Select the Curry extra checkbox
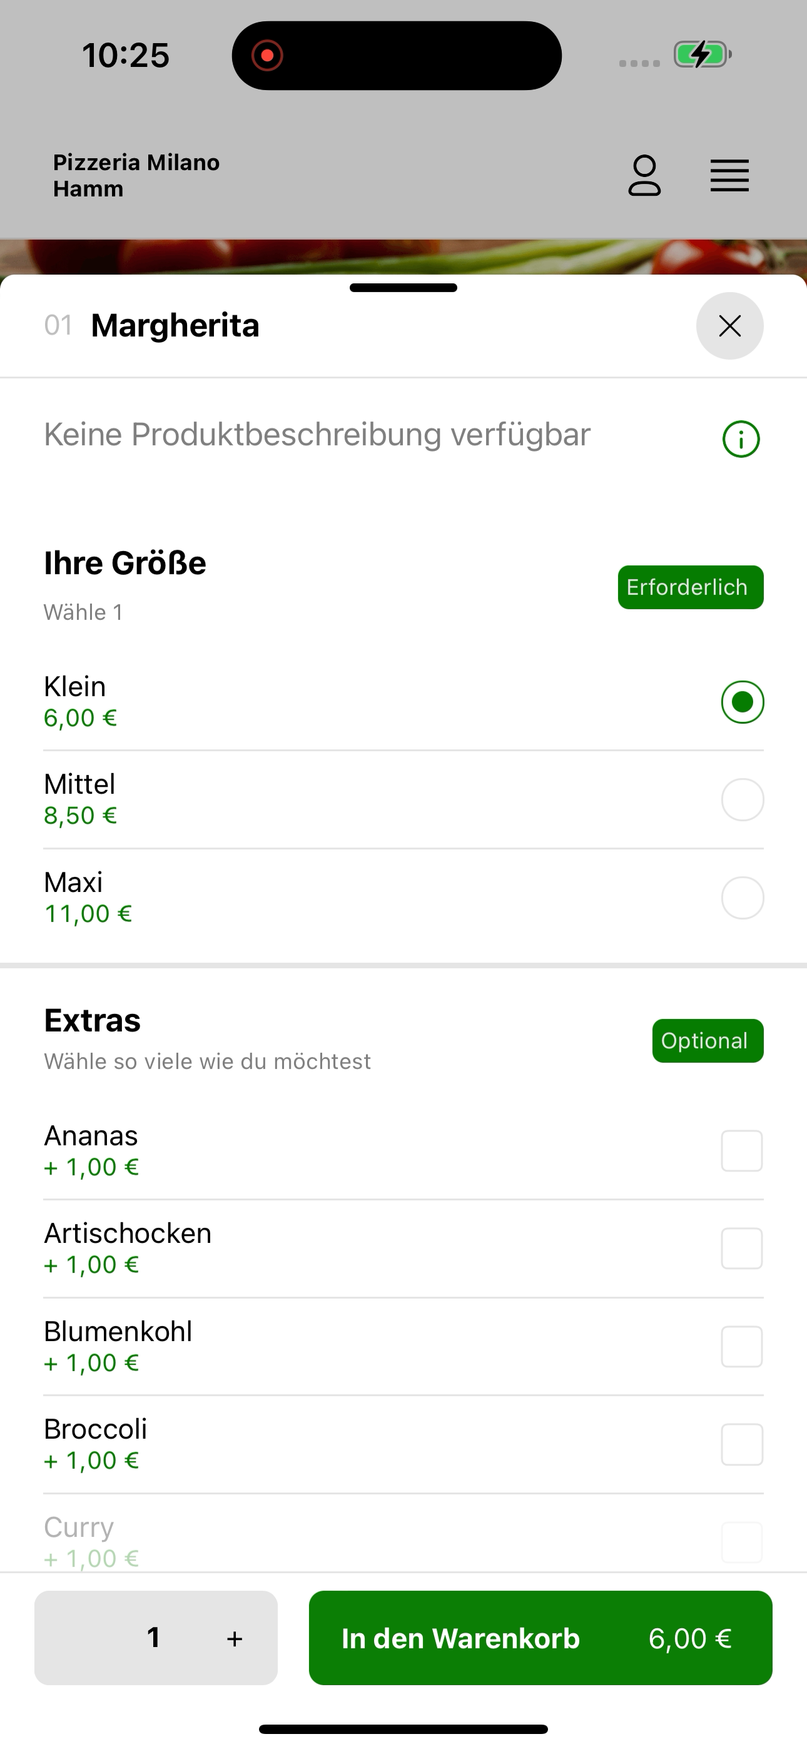The height and width of the screenshot is (1749, 807). [742, 1542]
